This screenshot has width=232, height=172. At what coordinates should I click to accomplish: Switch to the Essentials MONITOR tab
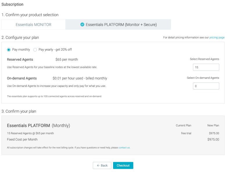[x=33, y=24]
